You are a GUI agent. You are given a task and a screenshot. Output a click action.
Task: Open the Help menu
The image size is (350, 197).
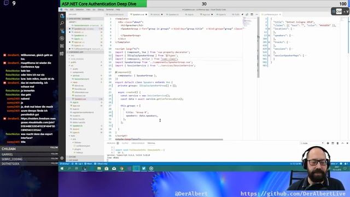click(x=118, y=10)
